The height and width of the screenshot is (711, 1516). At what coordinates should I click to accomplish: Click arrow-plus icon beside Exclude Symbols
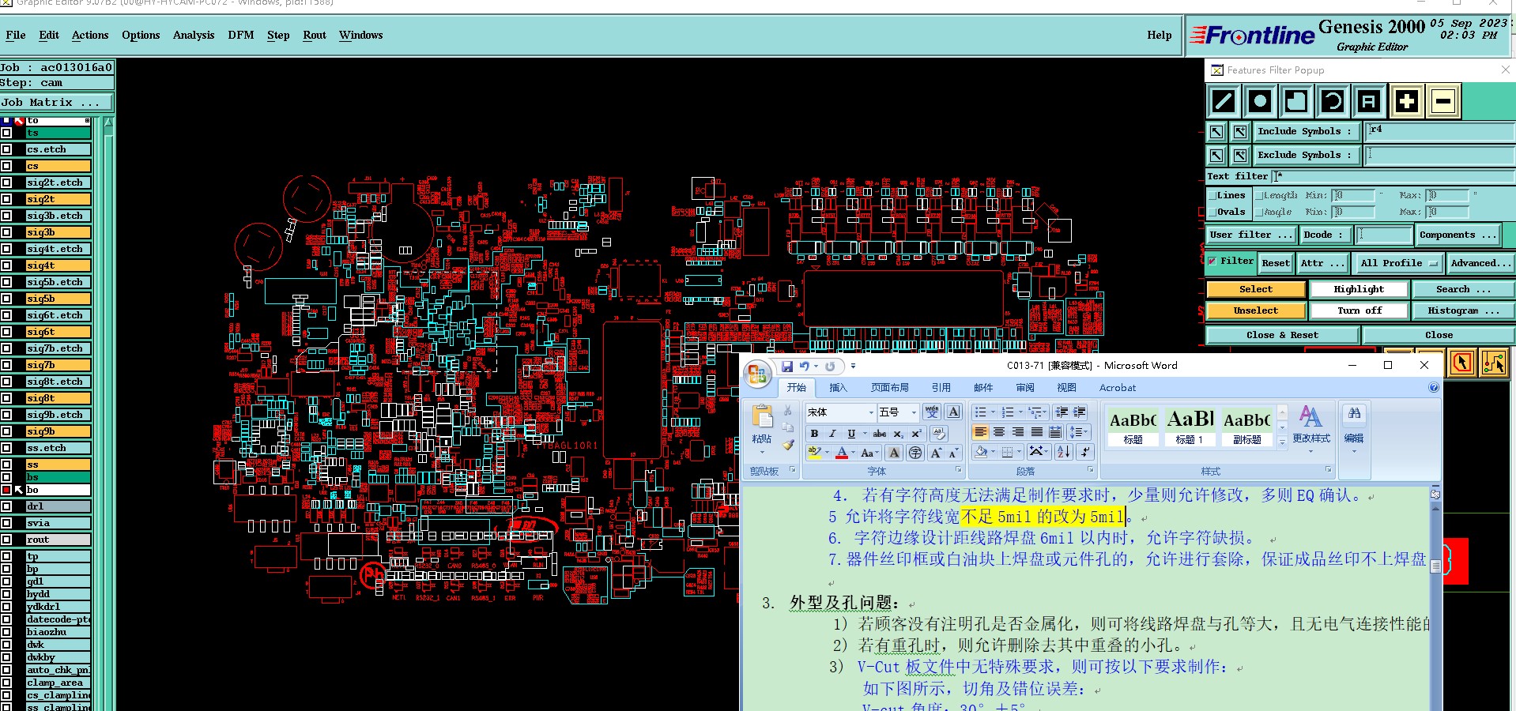tap(1240, 156)
